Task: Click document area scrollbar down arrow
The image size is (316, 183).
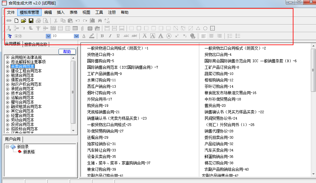Action: coord(313,174)
